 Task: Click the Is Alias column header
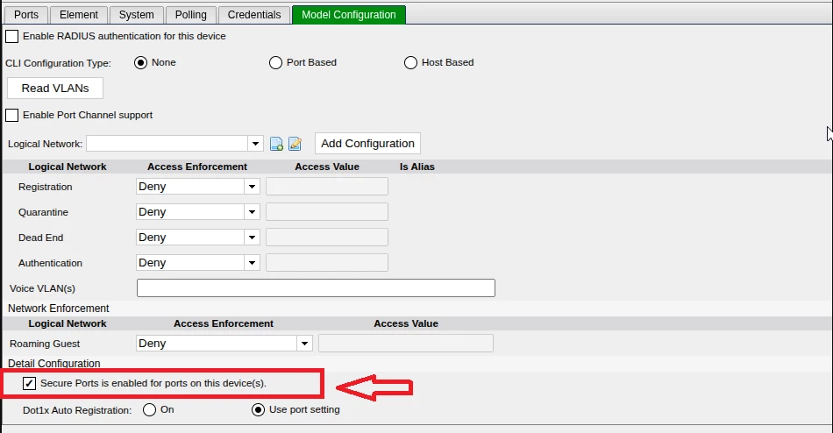(417, 167)
